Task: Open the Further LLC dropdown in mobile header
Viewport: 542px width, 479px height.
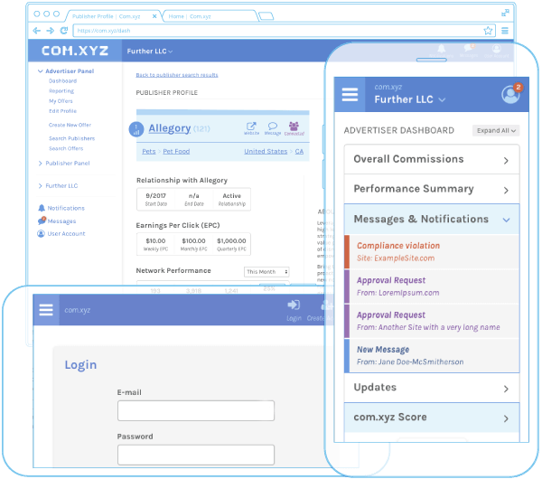Action: (409, 99)
